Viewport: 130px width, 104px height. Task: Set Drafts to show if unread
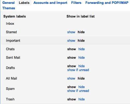pos(78,70)
